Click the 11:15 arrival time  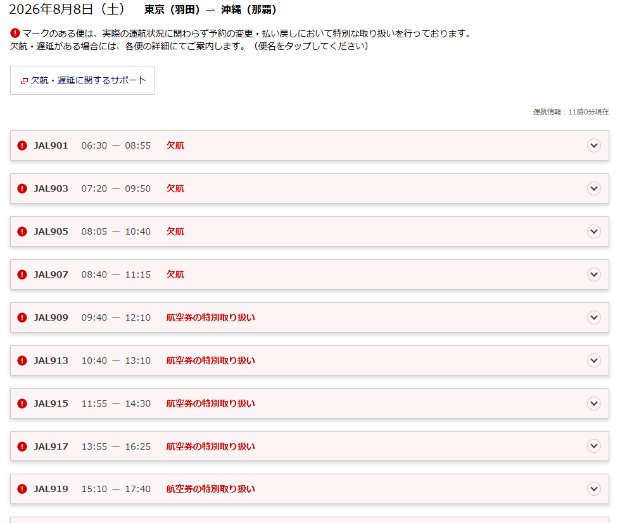[137, 274]
